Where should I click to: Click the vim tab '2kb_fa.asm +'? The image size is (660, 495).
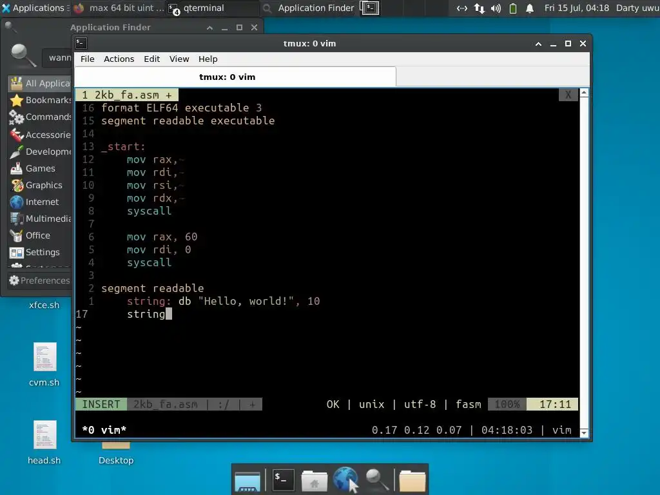point(127,95)
